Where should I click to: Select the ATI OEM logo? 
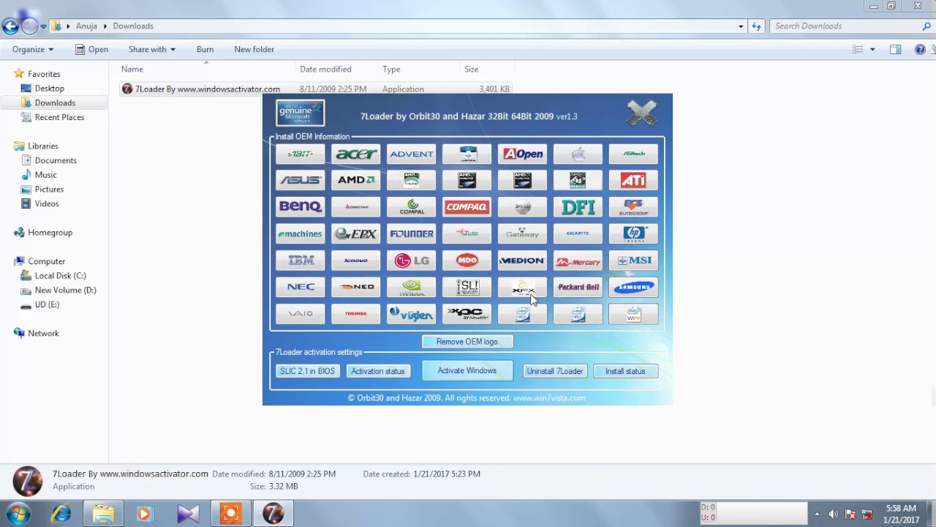coord(634,180)
